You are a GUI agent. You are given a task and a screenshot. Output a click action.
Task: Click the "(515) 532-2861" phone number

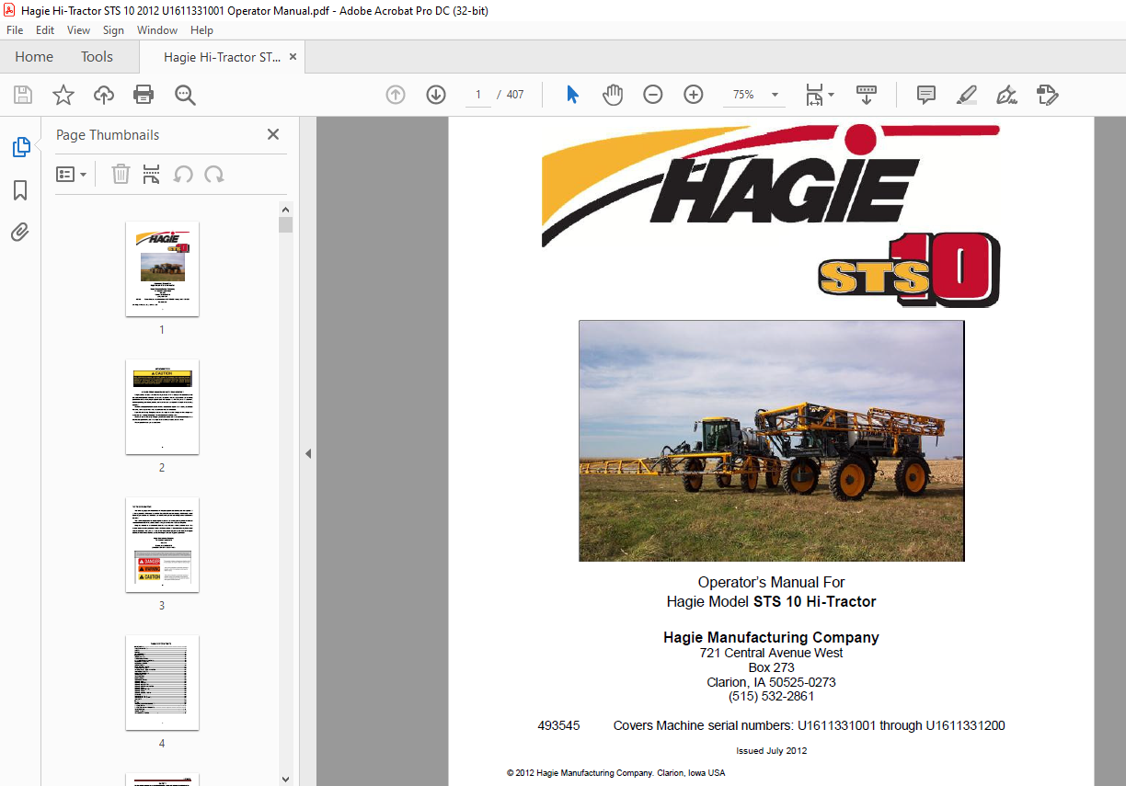click(x=771, y=697)
